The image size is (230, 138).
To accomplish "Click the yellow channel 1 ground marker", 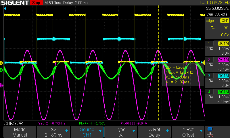I will point(1,62).
